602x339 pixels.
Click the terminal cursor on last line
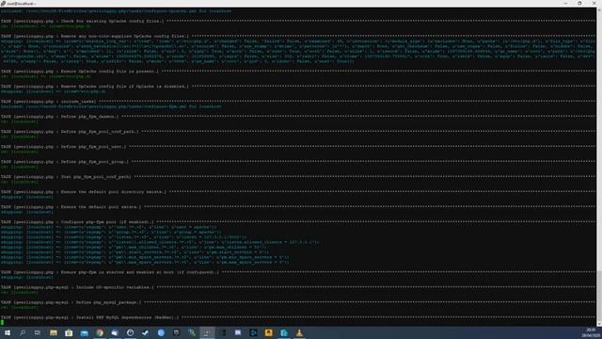click(x=2, y=322)
